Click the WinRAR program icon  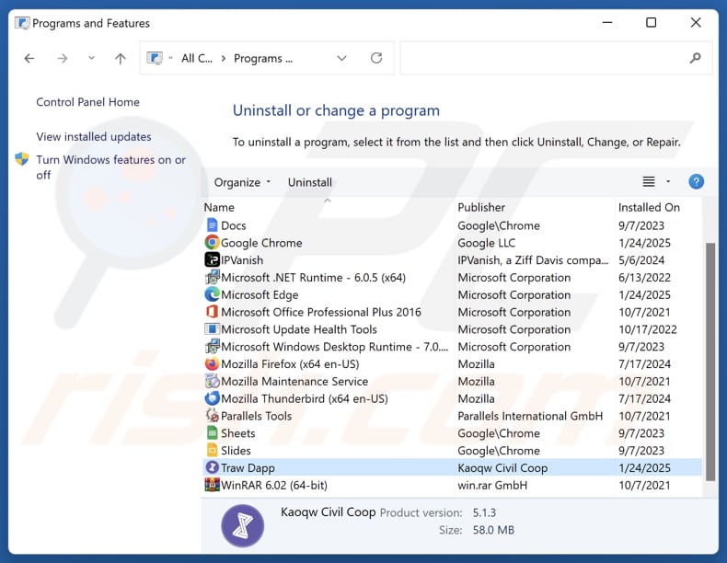[x=212, y=485]
